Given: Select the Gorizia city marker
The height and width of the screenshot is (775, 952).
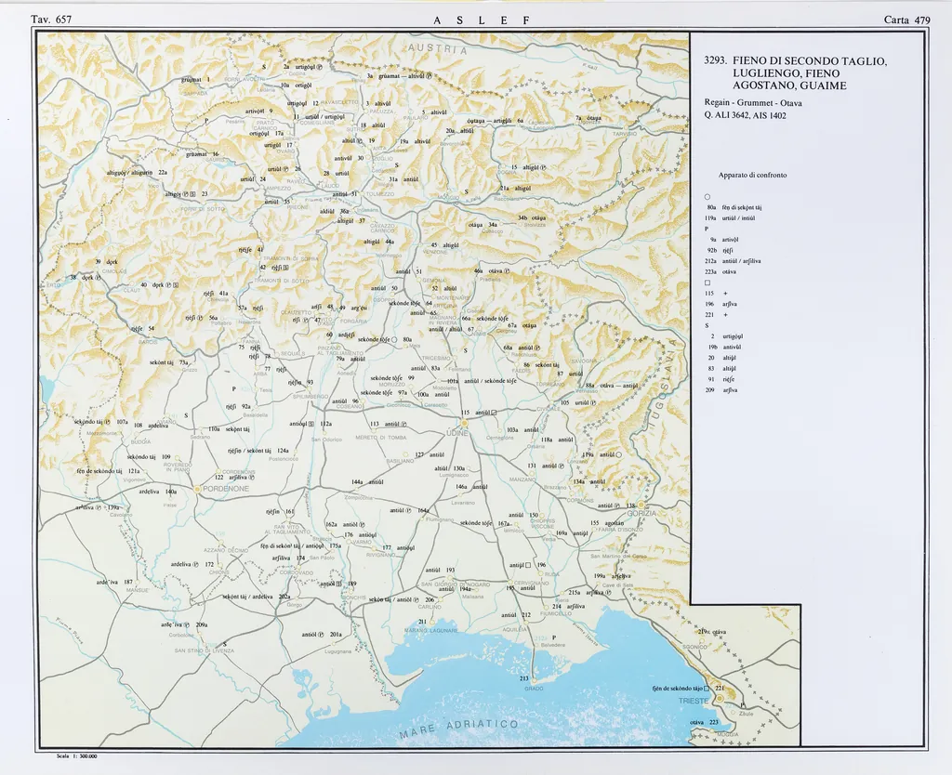Looking at the screenshot, I should pyautogui.click(x=641, y=505).
